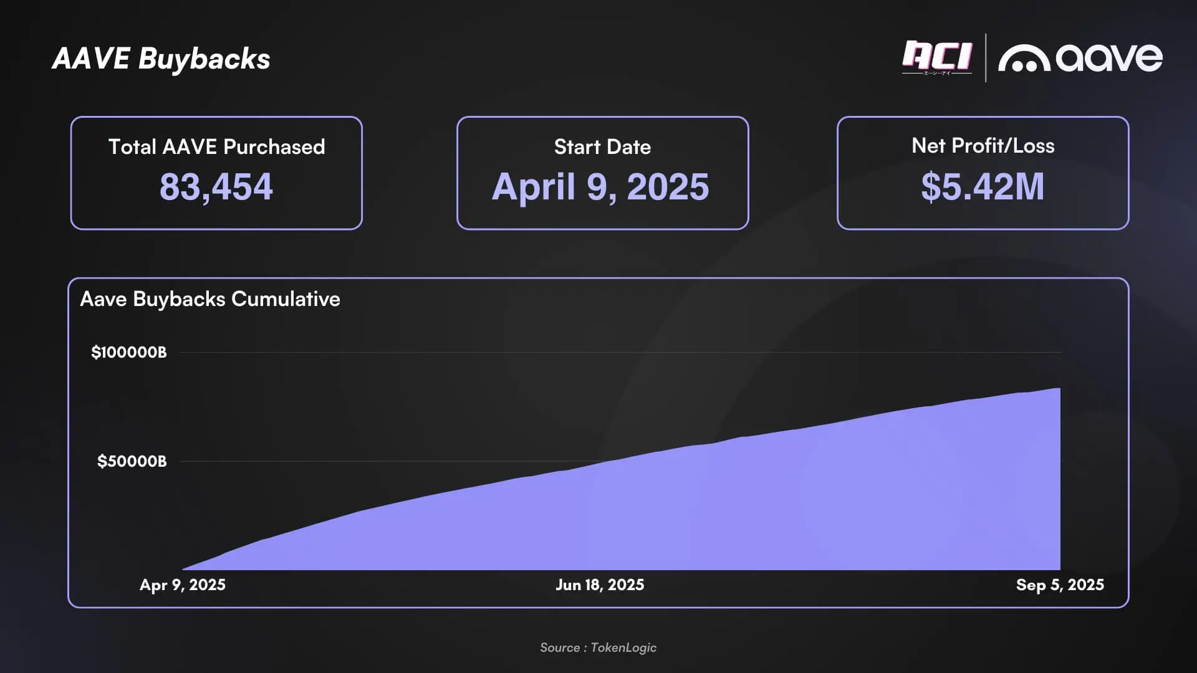This screenshot has height=673, width=1197.
Task: Select the AAVE Buybacks title
Action: click(x=161, y=59)
